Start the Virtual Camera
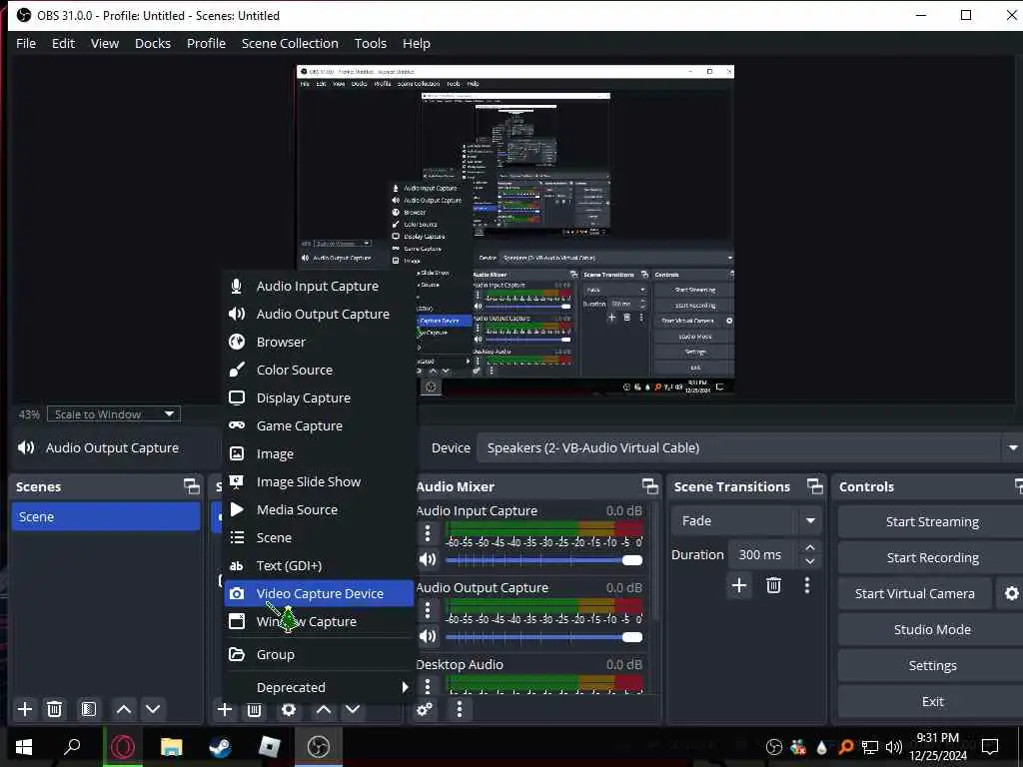This screenshot has width=1023, height=767. [915, 593]
